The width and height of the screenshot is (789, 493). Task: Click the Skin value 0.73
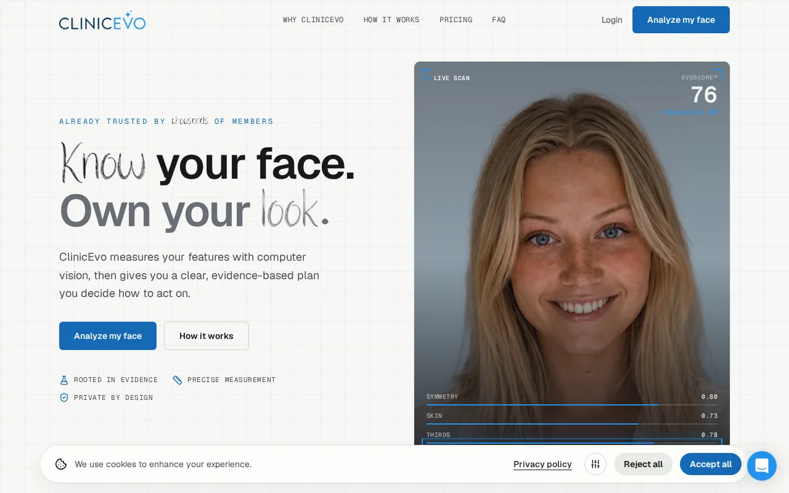coord(709,416)
